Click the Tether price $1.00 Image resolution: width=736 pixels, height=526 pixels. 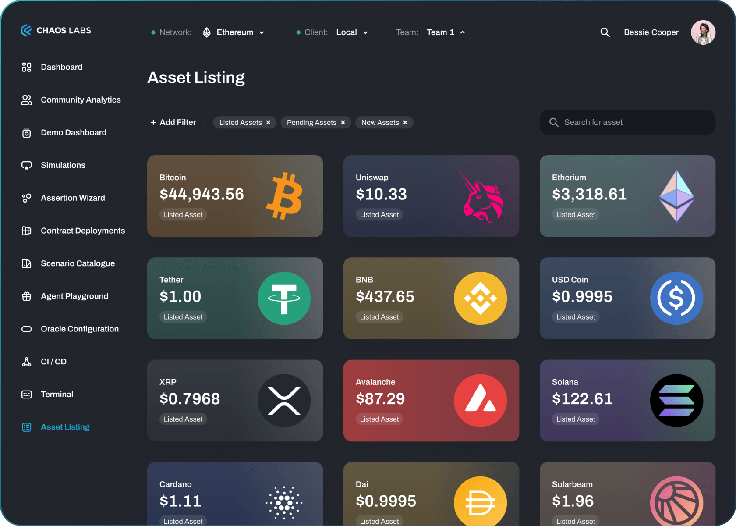click(x=180, y=297)
